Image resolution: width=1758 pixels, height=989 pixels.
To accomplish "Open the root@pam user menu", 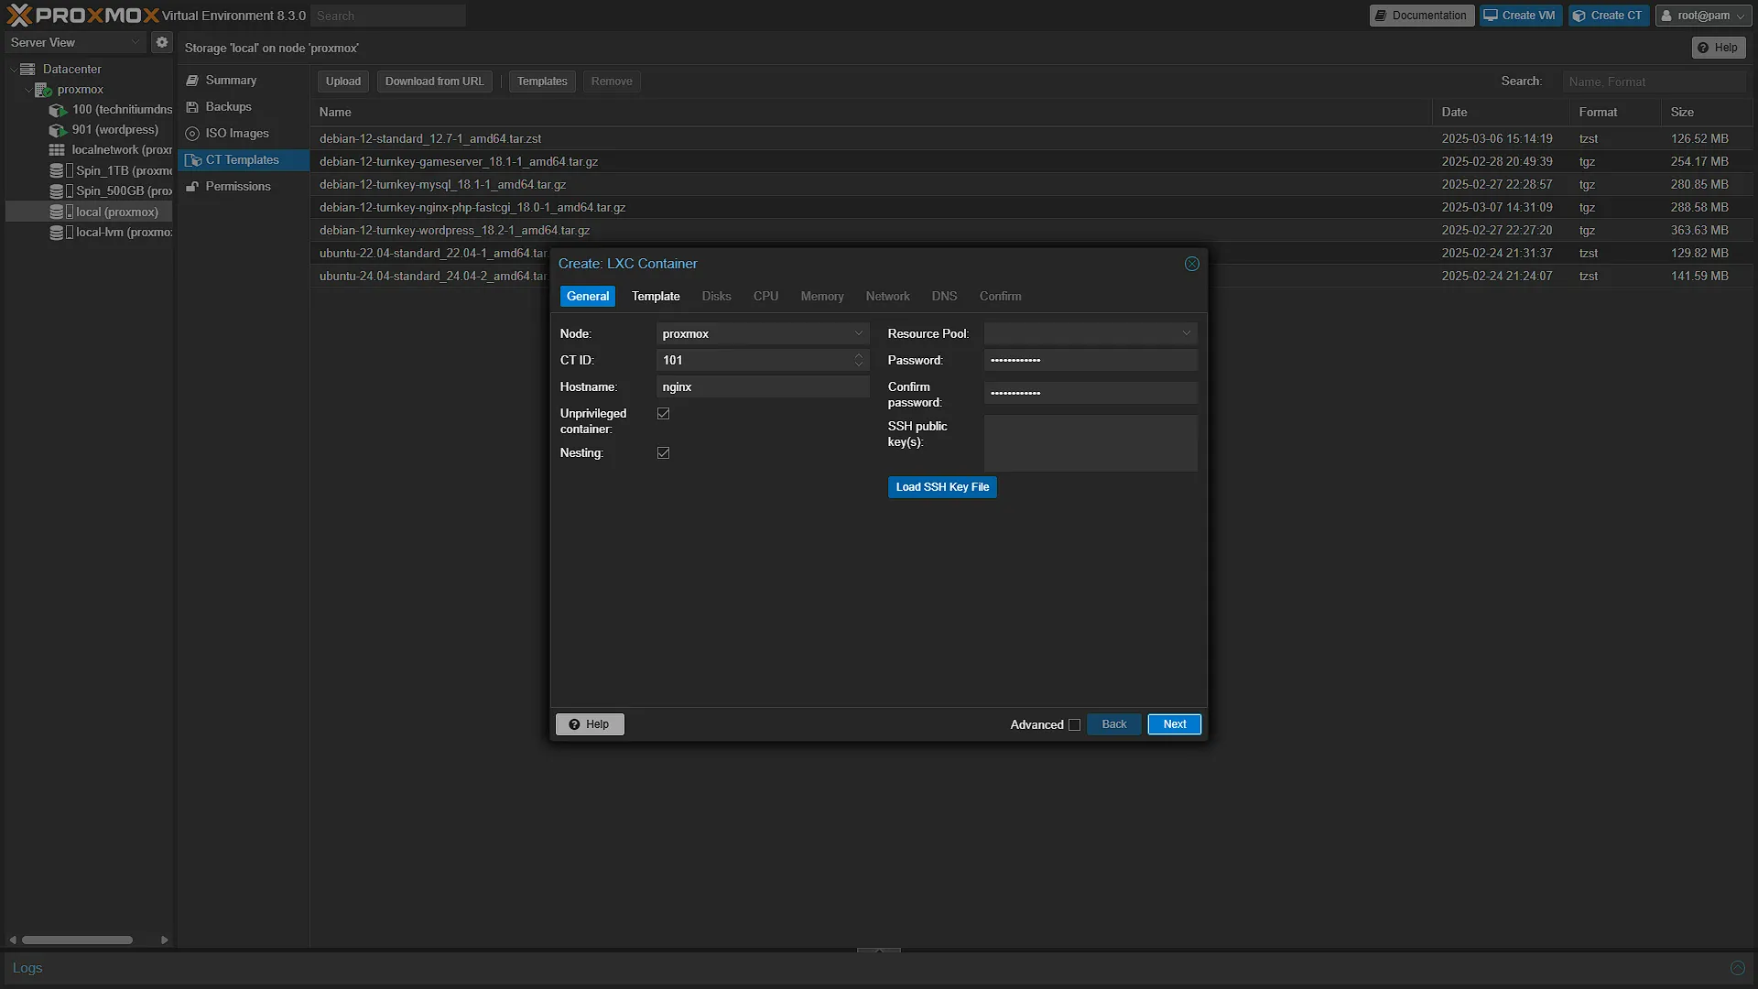I will (1703, 16).
